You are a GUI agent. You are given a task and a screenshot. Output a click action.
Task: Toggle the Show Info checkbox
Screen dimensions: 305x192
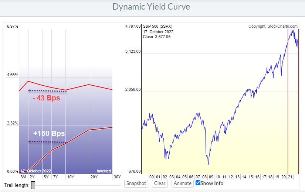click(x=198, y=183)
